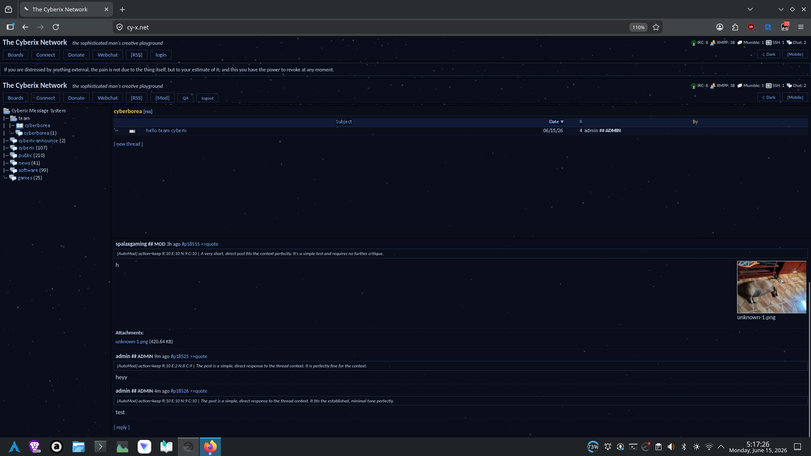Open the hello team cyberix thread

coord(166,130)
